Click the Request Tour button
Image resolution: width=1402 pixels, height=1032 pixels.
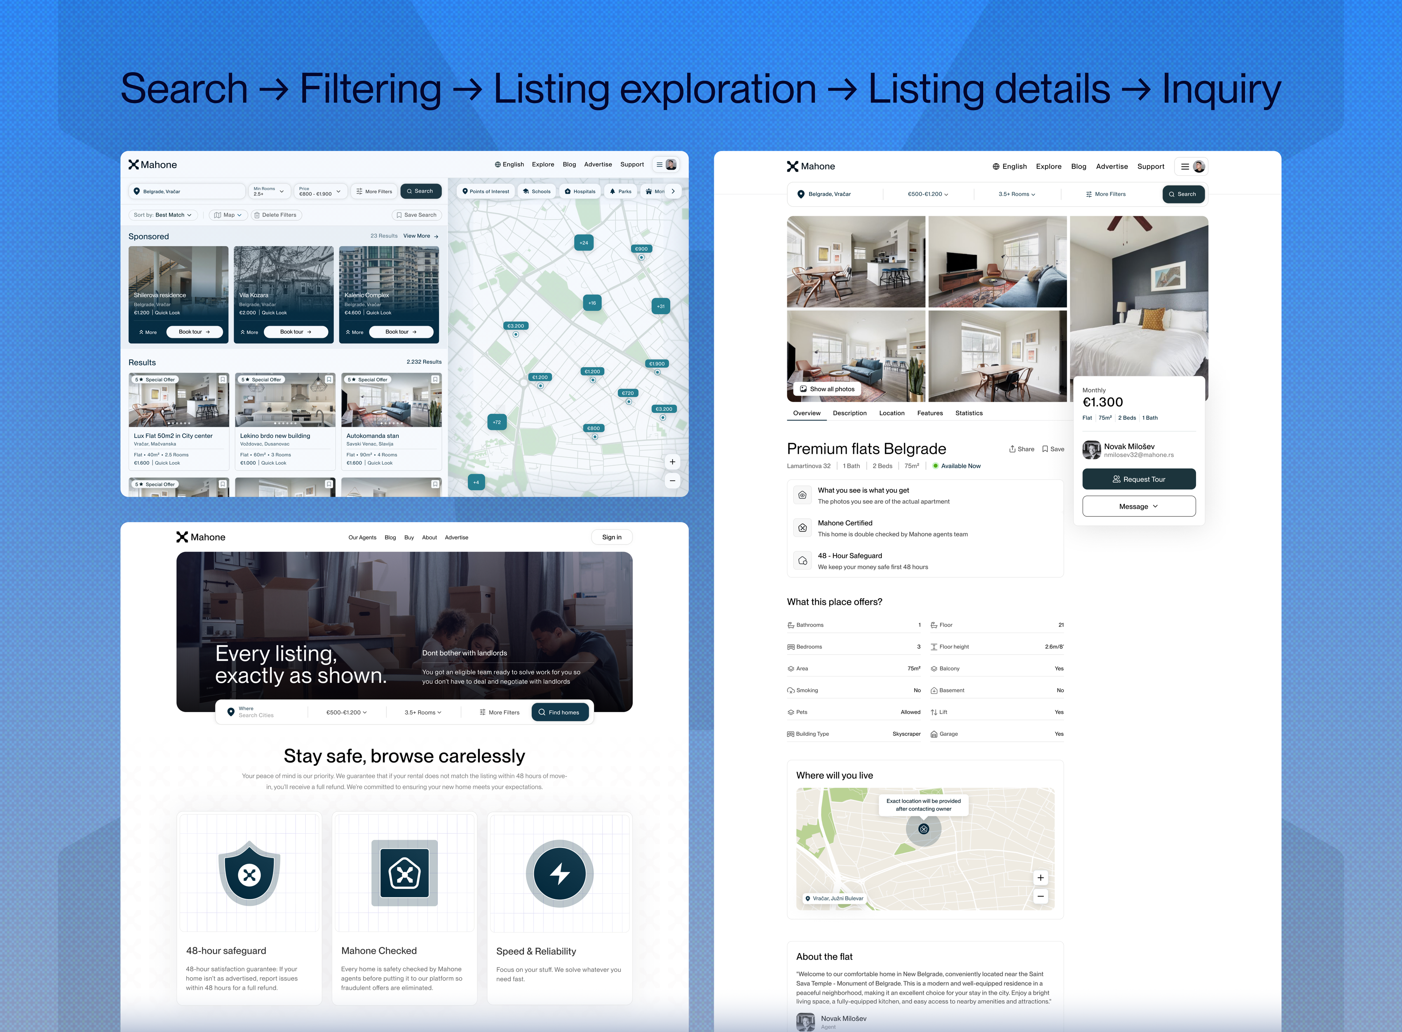click(x=1138, y=479)
